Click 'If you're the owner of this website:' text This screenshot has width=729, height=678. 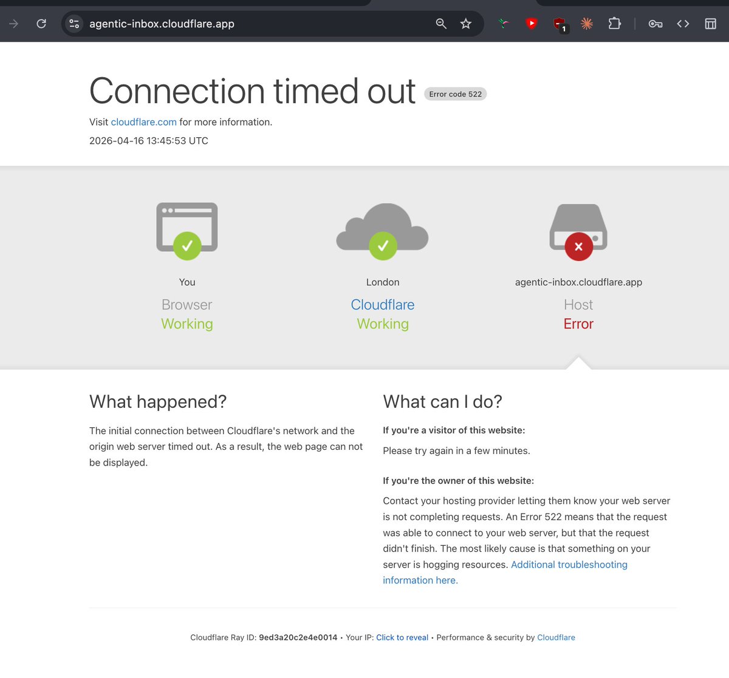(459, 481)
